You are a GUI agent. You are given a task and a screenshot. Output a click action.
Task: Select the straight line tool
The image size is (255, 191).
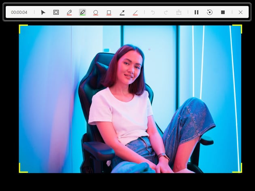[135, 13]
